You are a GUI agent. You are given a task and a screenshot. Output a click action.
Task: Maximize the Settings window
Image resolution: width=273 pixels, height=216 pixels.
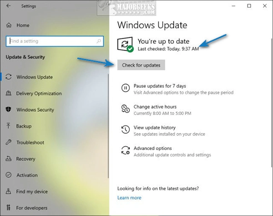249,6
